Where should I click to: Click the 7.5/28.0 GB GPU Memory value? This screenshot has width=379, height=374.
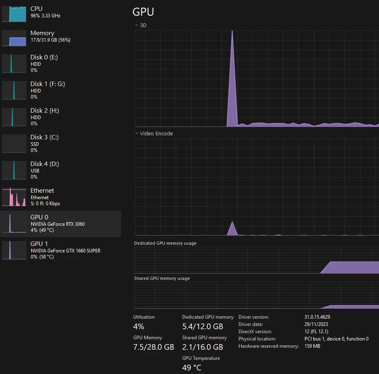(x=153, y=347)
